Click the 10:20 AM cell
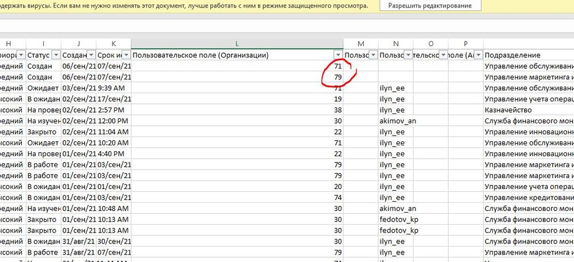Viewport: 574px width, 262px height. click(114, 142)
